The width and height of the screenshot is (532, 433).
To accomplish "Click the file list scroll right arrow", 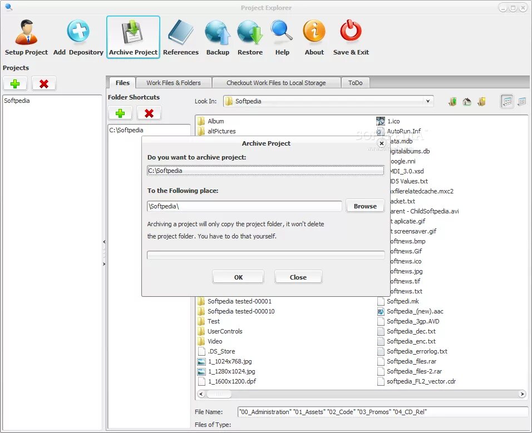I will (x=522, y=394).
